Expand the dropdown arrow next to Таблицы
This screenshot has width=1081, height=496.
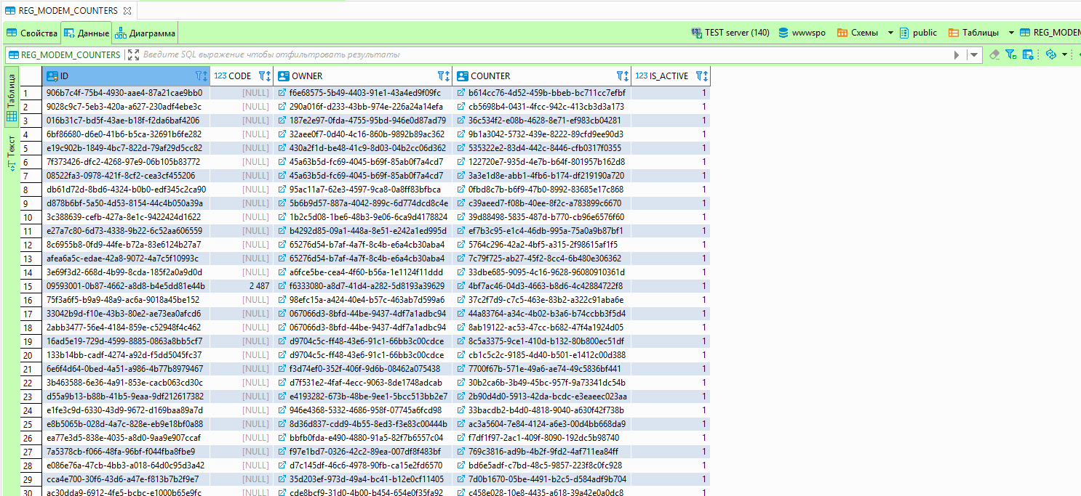(1011, 33)
